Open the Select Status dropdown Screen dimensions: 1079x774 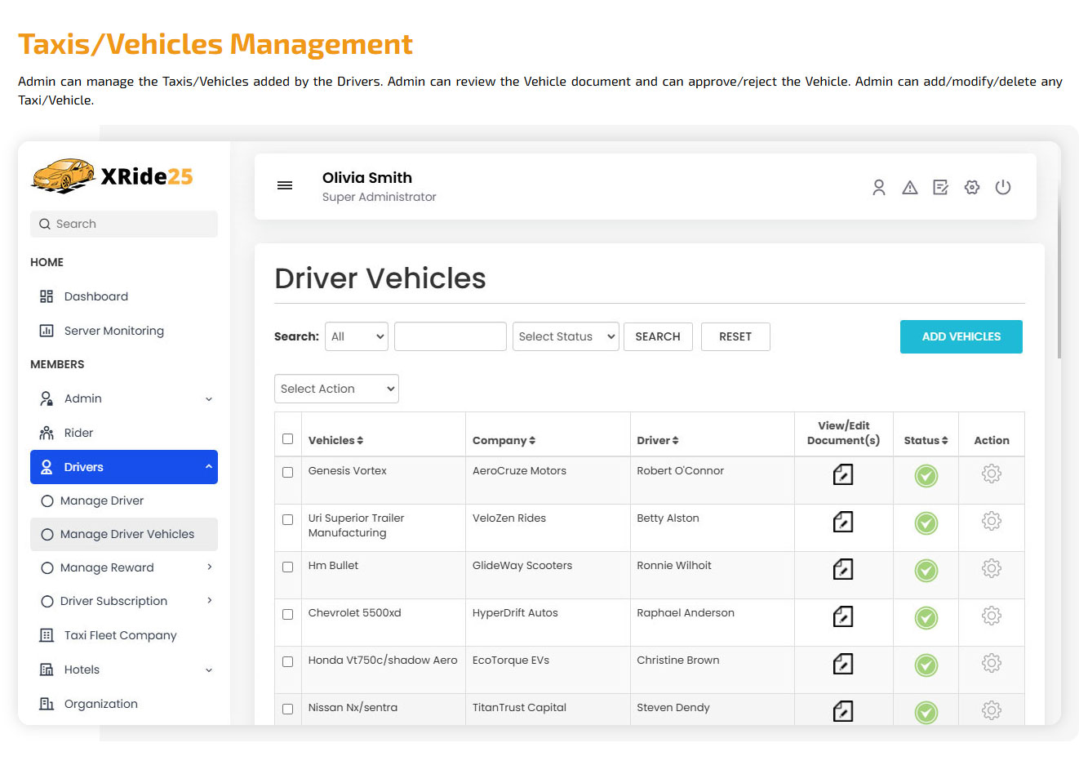click(x=566, y=336)
